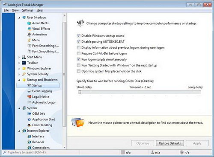Enable Run Getting Started with Windows
Viewport: 214px width, 157px height.
[78, 65]
